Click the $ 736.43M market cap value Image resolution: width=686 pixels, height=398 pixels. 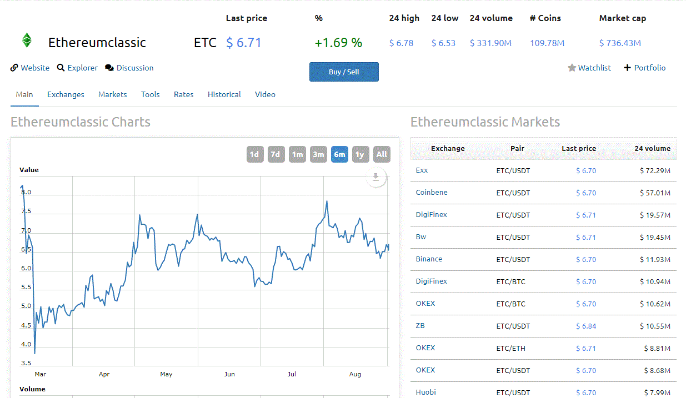620,43
